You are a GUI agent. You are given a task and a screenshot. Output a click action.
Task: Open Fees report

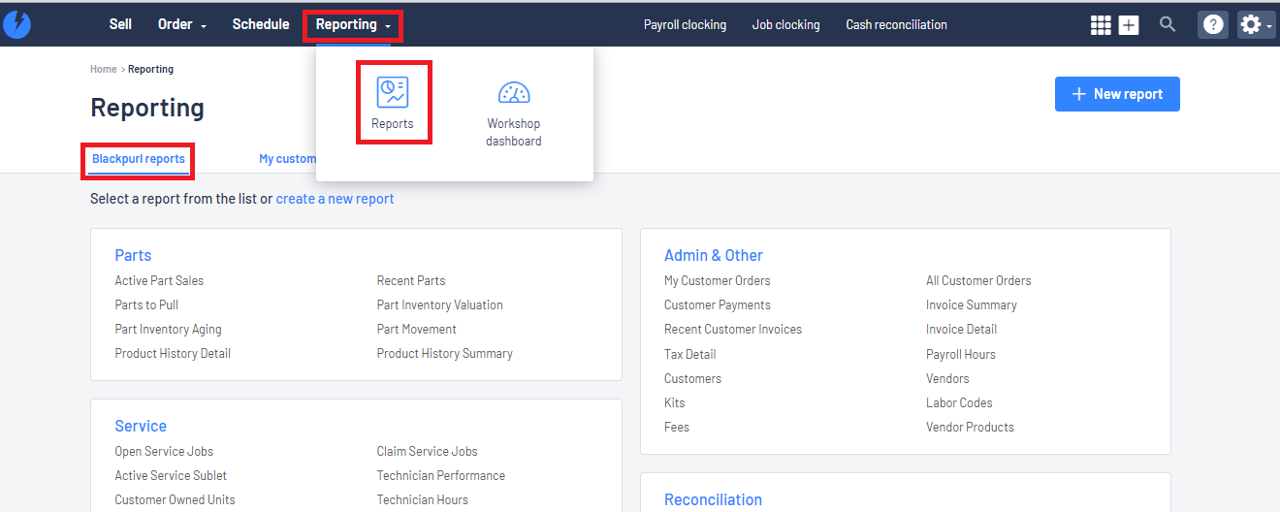click(x=676, y=427)
